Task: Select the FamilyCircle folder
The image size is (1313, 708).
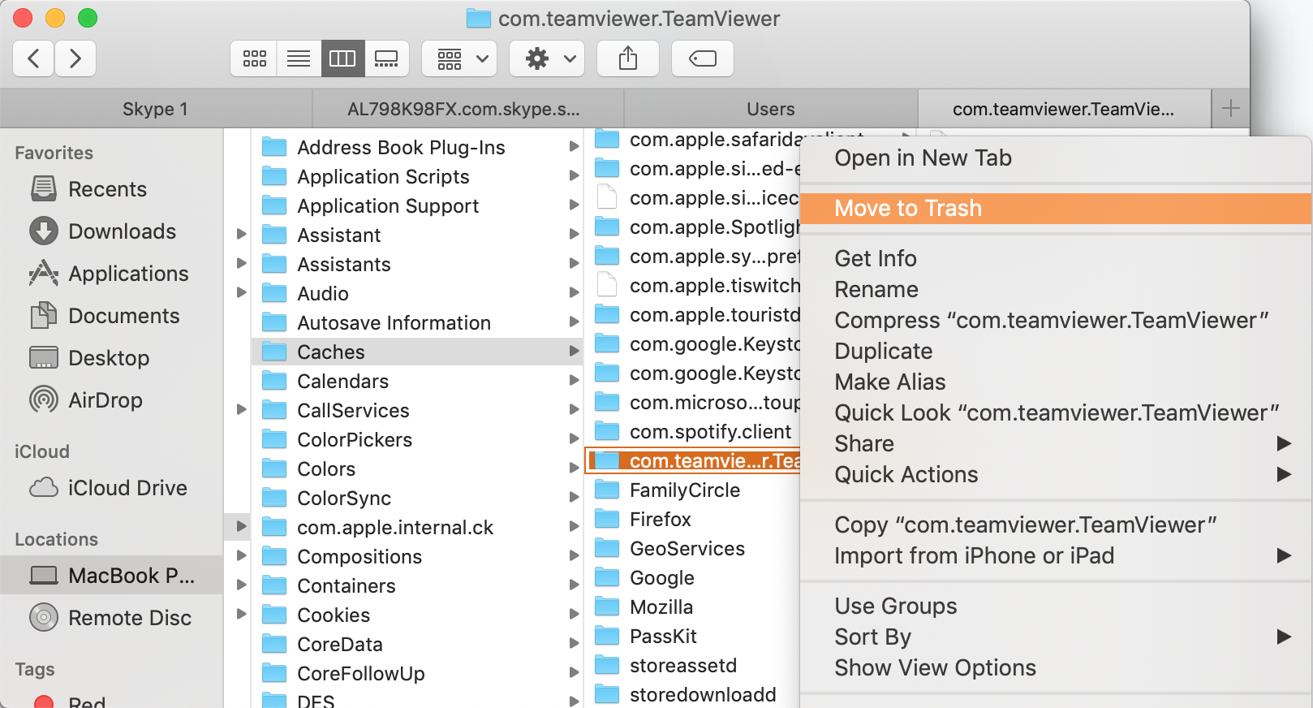Action: point(694,490)
